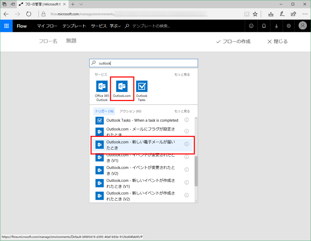Click the site lock icon in address bar
Viewport: 311px width, 241px height.
click(43, 14)
